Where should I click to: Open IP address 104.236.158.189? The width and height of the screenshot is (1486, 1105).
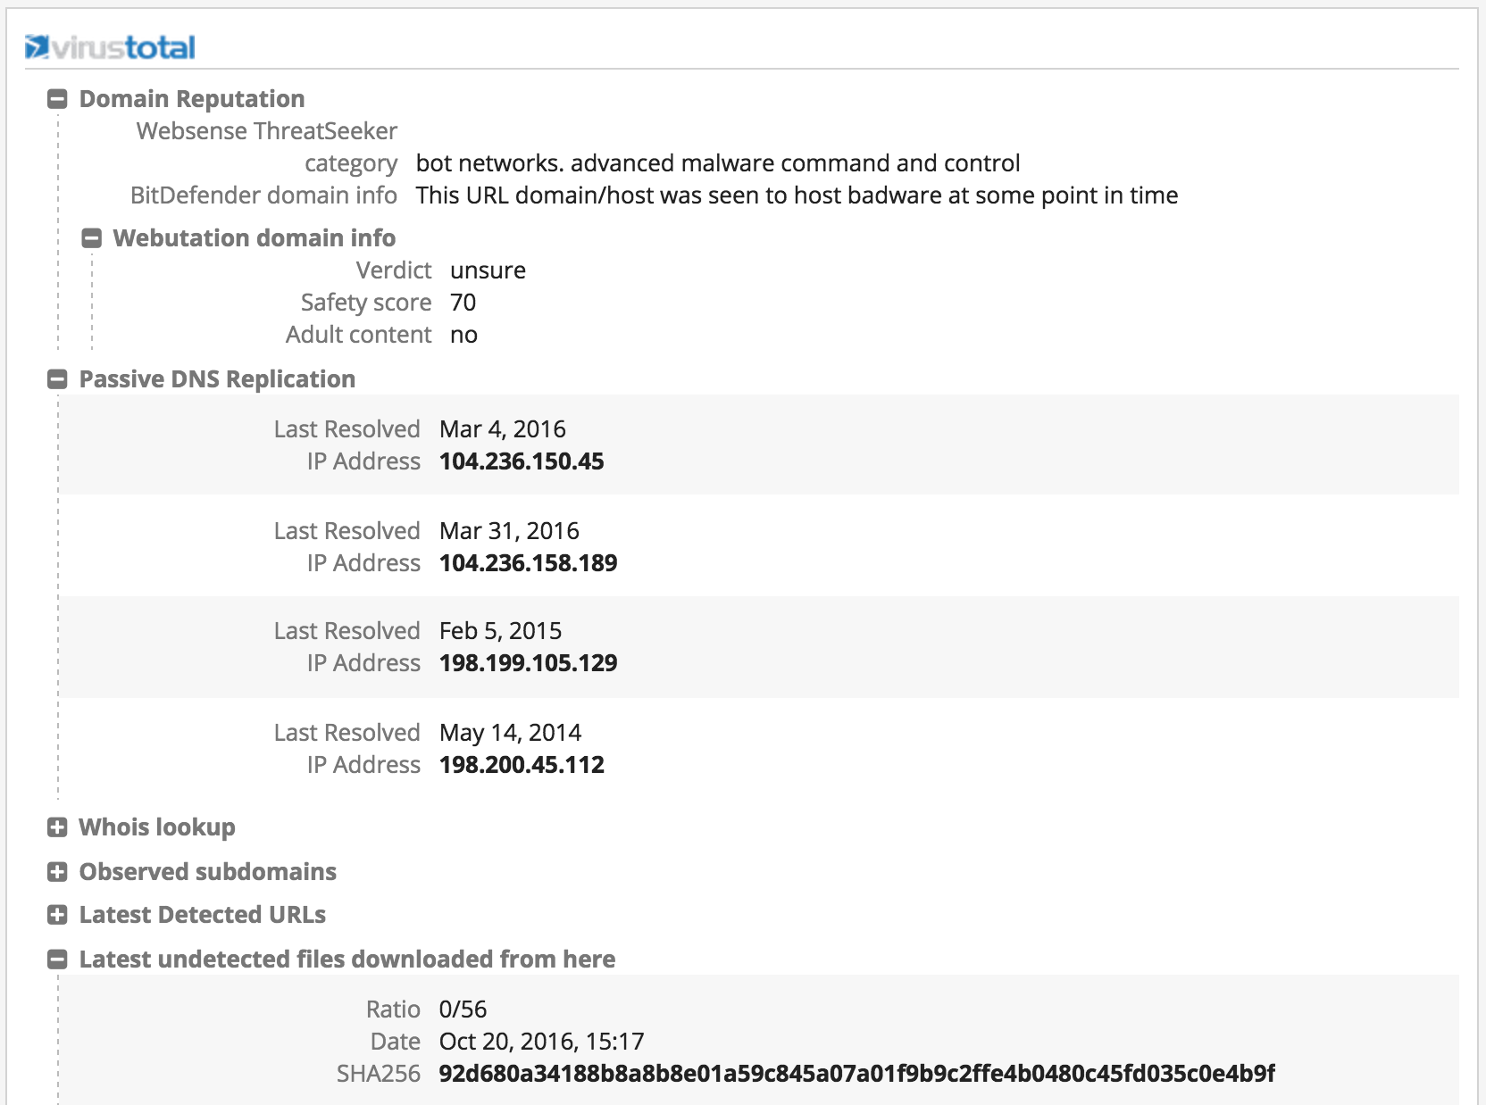click(x=528, y=563)
